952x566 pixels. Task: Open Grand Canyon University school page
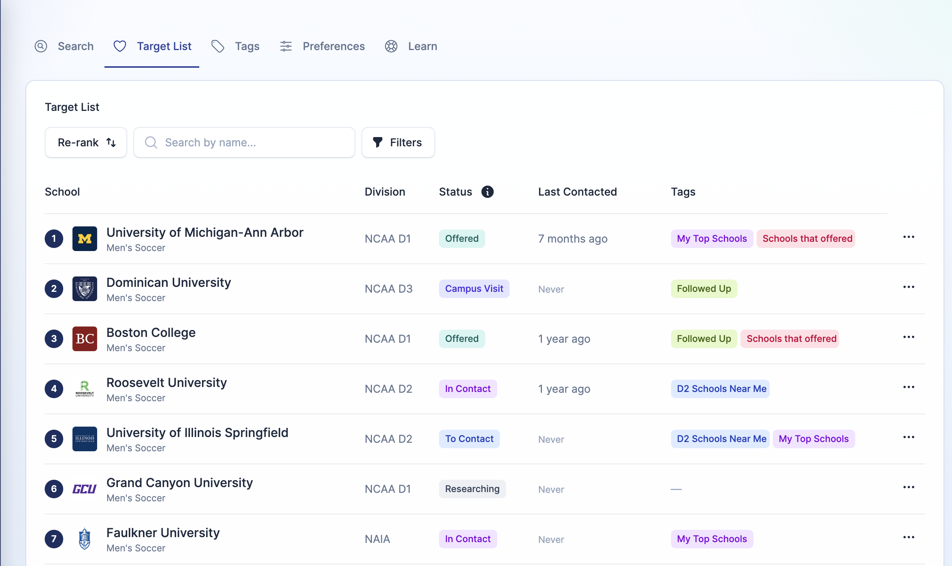point(180,483)
